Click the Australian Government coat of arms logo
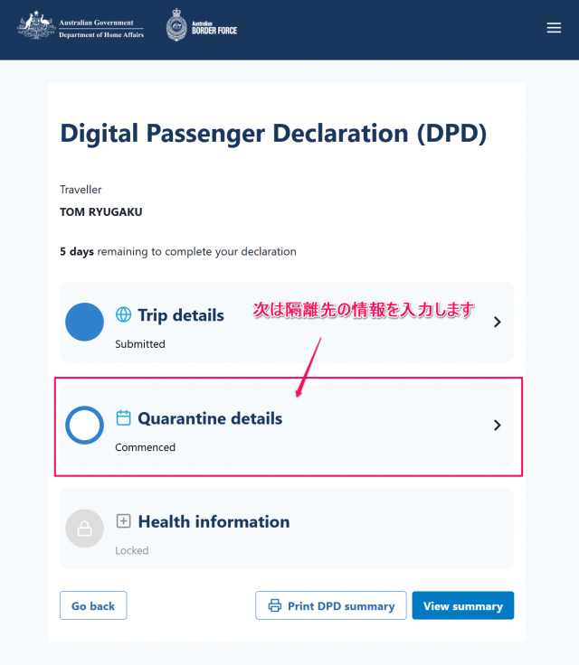 pos(36,25)
